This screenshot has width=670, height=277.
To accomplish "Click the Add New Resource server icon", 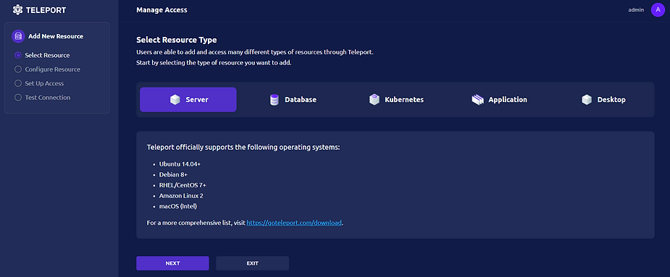I will [18, 36].
